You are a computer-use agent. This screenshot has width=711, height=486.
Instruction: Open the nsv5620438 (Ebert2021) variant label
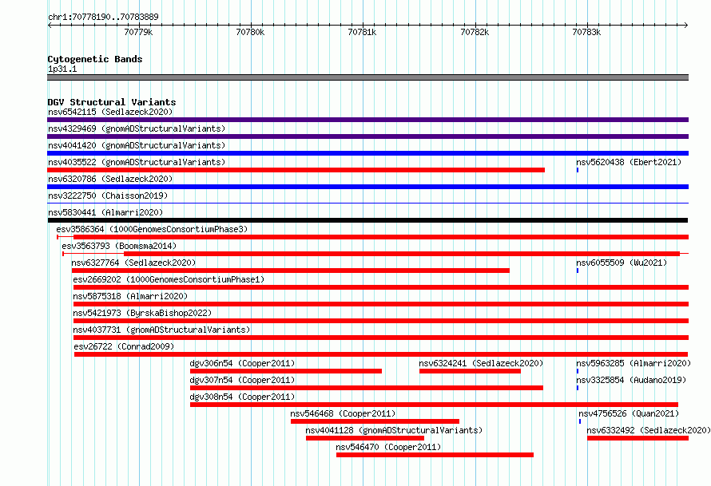[x=629, y=162]
